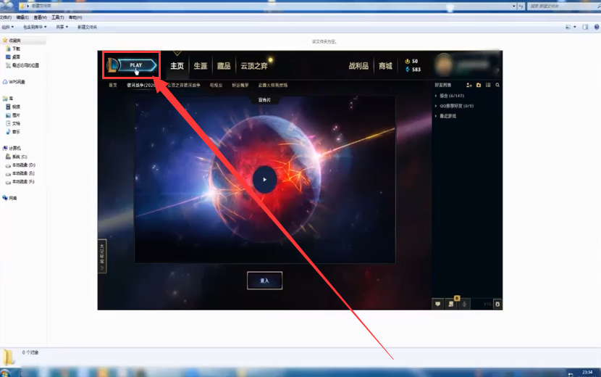
Task: Toggle the Explorer preview pane icon
Action: click(x=585, y=28)
